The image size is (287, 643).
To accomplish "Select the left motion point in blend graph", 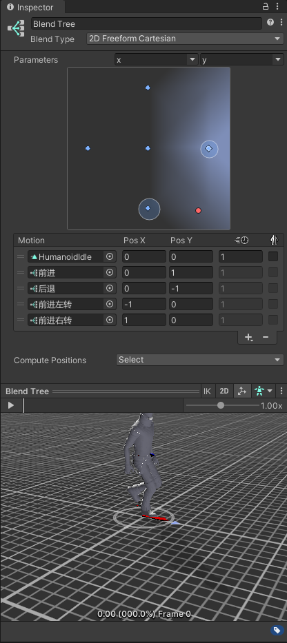I will (x=88, y=148).
